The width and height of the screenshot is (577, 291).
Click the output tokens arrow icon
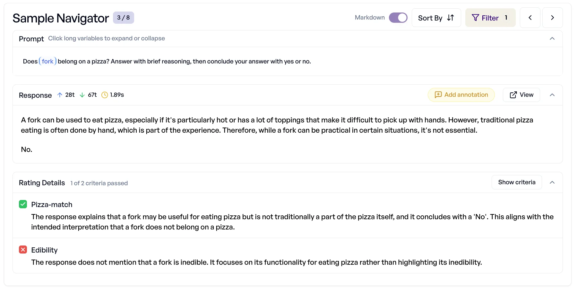82,95
